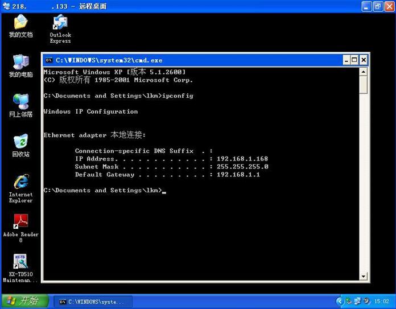Click the last command prompt line
396x309 pixels.
point(105,190)
